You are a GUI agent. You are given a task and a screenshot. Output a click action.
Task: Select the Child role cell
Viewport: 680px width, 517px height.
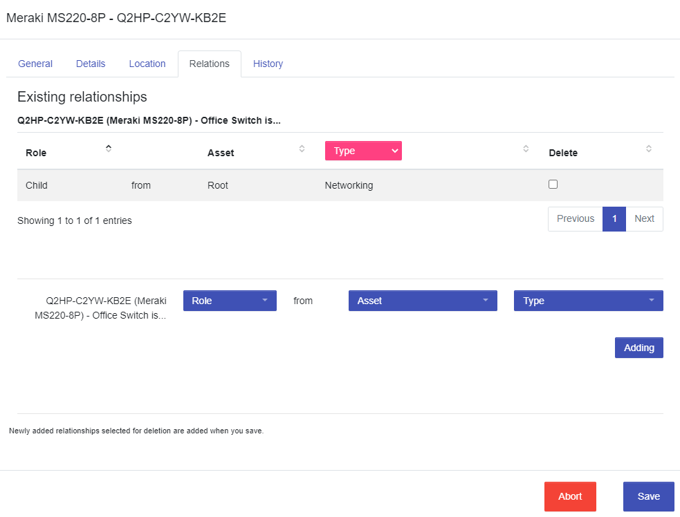click(x=37, y=185)
